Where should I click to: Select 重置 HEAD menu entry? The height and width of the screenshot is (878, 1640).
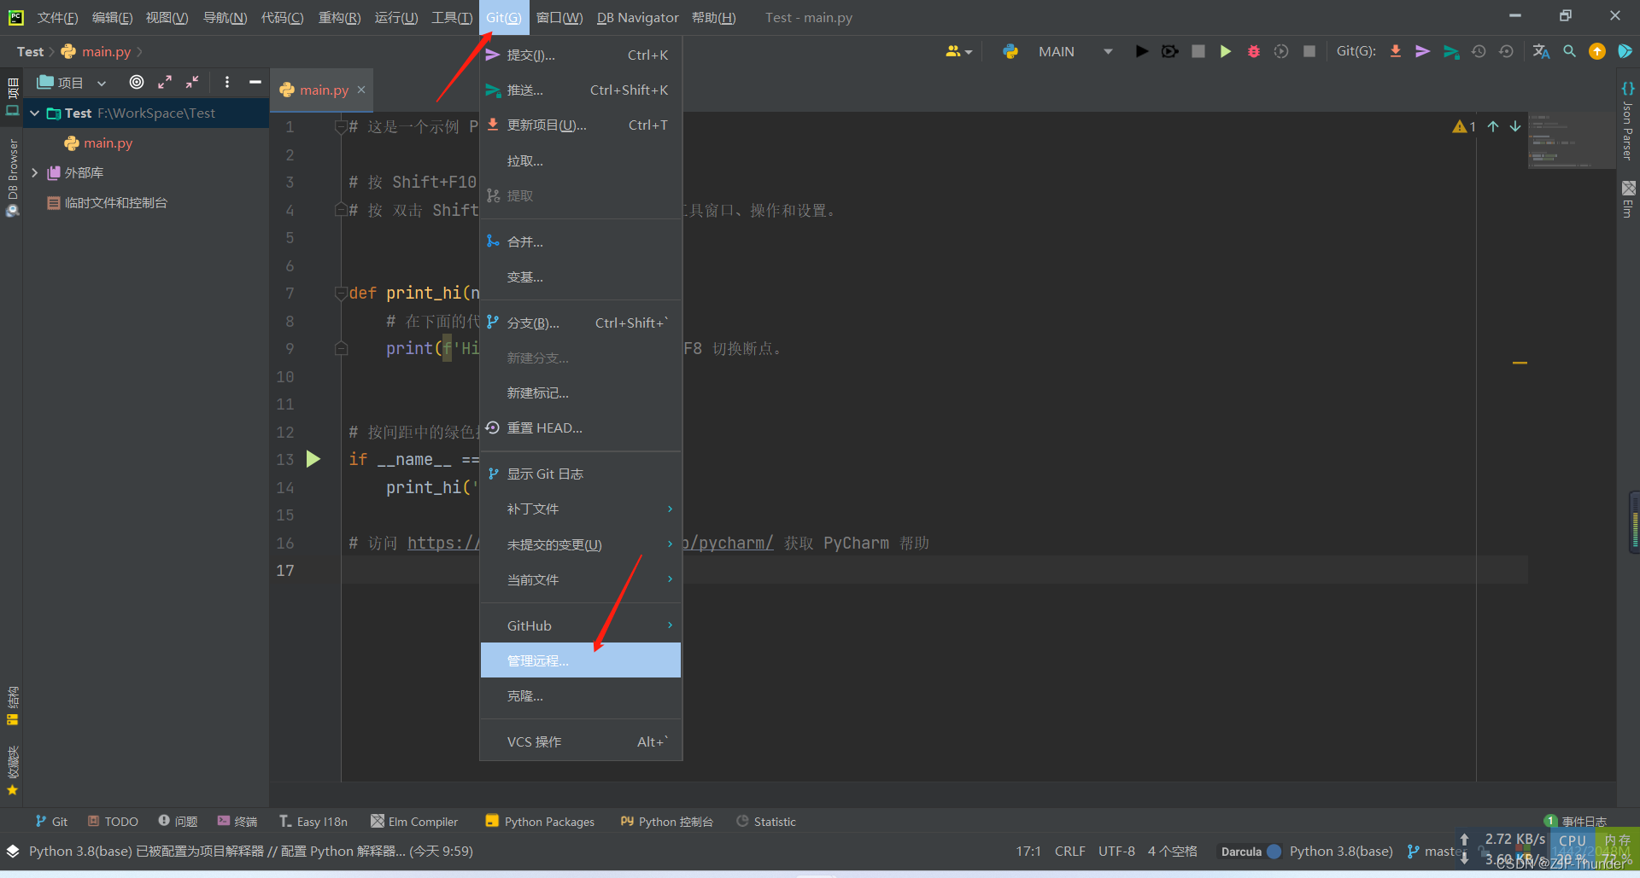click(x=581, y=427)
